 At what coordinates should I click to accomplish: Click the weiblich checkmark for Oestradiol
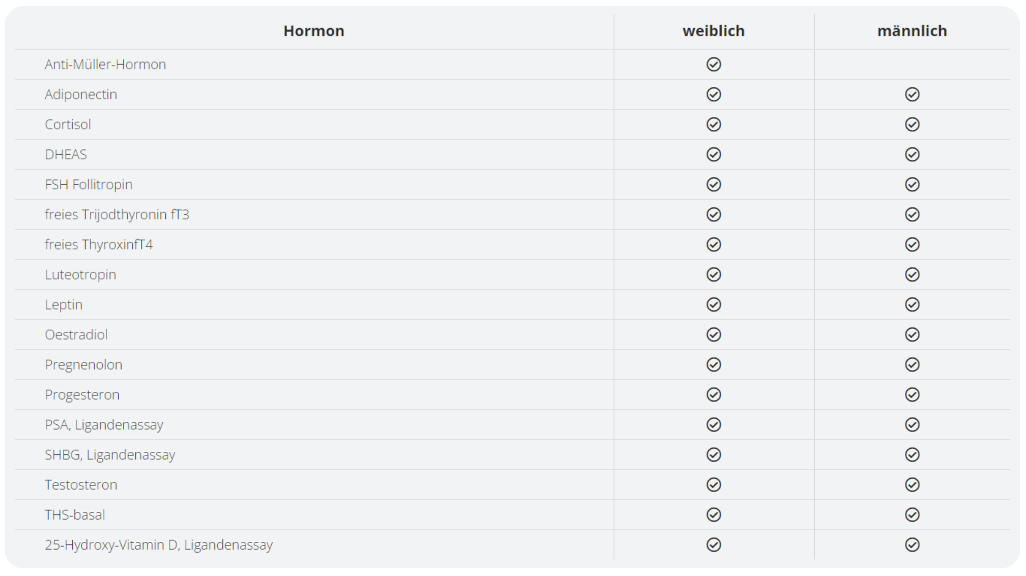714,335
